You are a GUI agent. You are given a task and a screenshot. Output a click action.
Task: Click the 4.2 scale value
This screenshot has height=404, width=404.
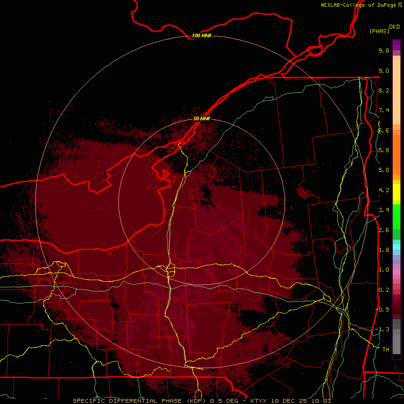pos(384,190)
